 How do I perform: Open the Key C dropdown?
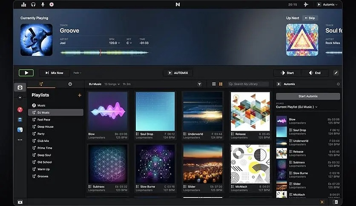click(x=129, y=43)
